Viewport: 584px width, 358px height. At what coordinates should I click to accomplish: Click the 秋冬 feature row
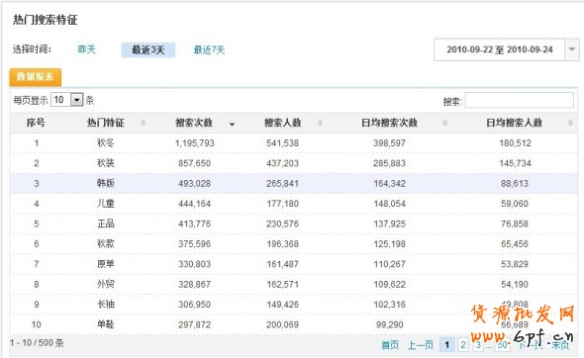pos(294,143)
